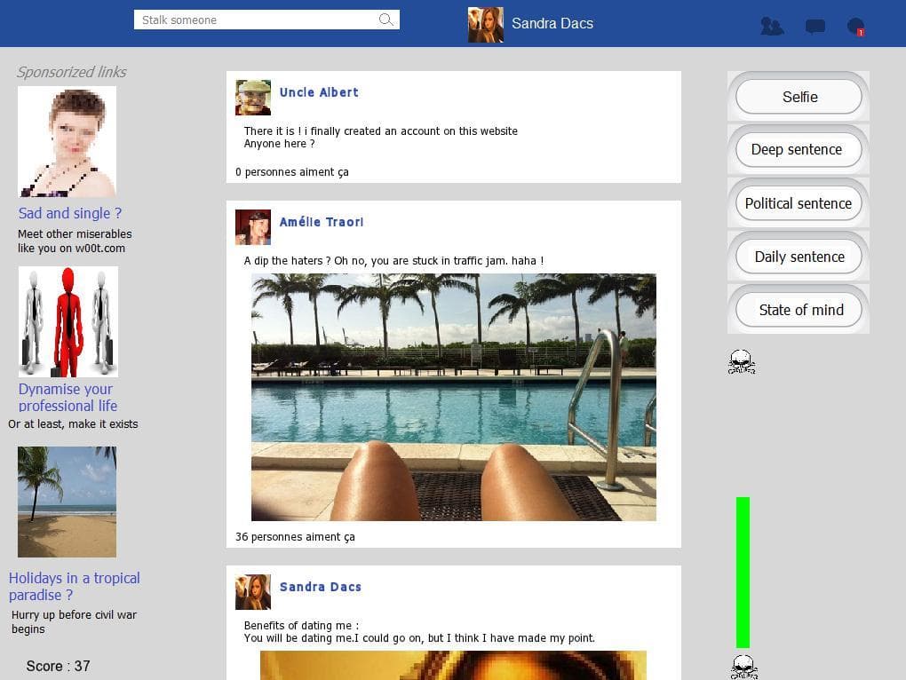Open Sandra Dacs name in header

(x=552, y=24)
